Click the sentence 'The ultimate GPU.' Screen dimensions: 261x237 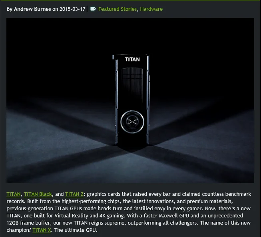[76, 230]
